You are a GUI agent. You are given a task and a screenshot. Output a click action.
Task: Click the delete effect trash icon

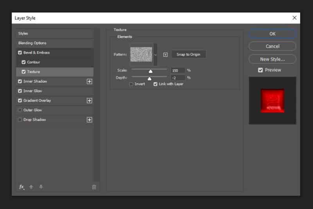coord(94,187)
